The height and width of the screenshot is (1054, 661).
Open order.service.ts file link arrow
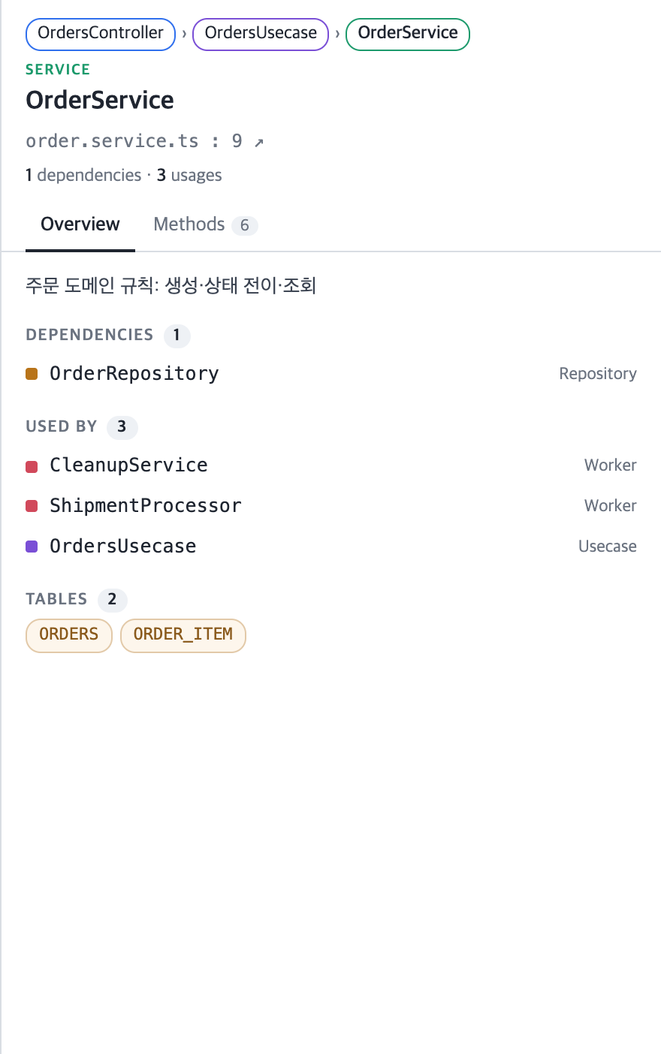259,142
